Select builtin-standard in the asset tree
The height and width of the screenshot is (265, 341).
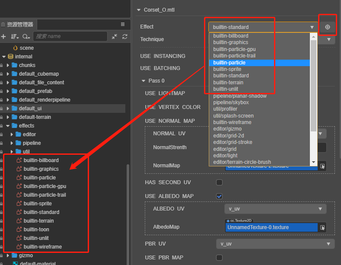[41, 212]
